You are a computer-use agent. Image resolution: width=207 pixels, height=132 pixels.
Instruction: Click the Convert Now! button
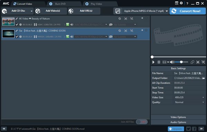[x=188, y=11]
